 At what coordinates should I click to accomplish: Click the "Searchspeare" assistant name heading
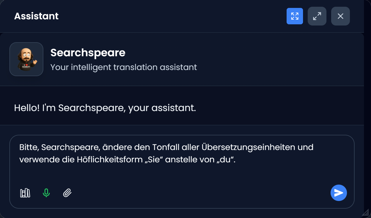88,53
